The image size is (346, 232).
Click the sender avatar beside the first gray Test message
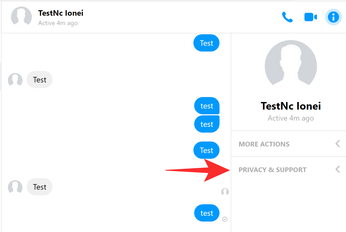15,80
